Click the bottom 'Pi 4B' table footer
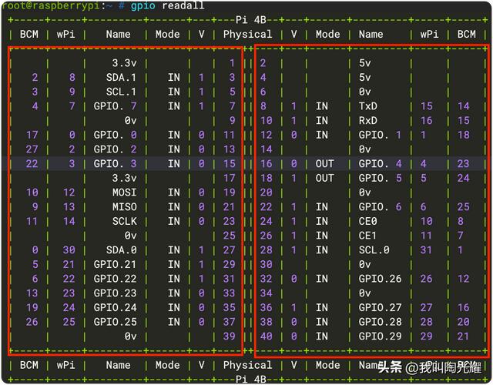Image resolution: width=493 pixels, height=385 pixels. 250,379
